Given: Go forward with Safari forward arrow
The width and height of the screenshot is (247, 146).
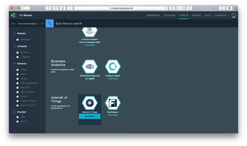Looking at the screenshot, I should pyautogui.click(x=28, y=8).
